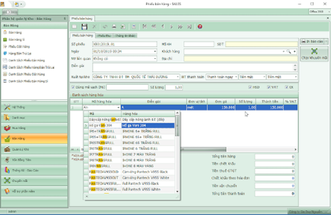Jump to the first record
This screenshot has height=215, width=331.
click(144, 26)
